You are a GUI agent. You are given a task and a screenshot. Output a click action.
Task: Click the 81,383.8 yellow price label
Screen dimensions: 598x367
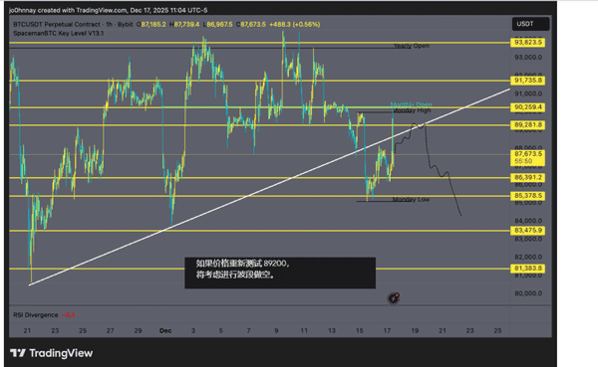[x=528, y=269]
